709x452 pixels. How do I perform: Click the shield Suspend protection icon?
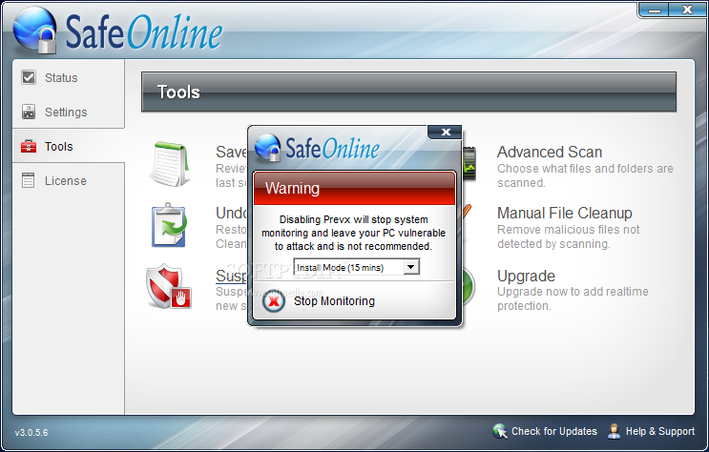[169, 287]
